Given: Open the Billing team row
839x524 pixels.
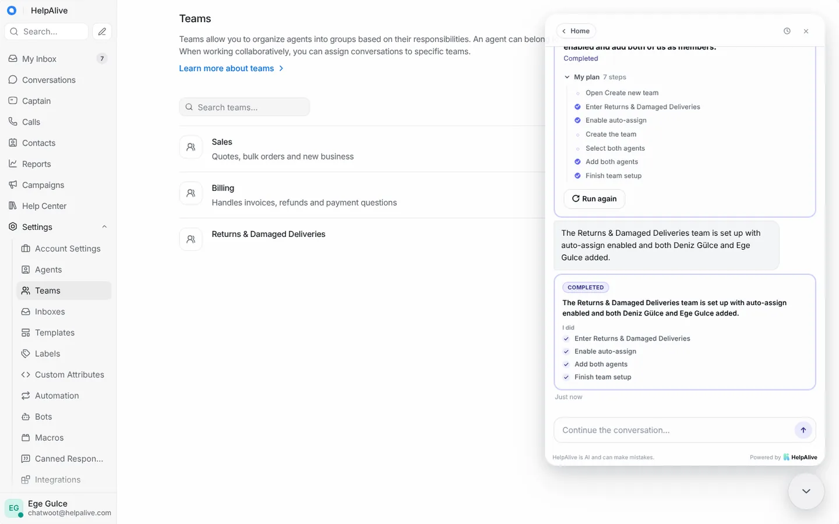Looking at the screenshot, I should pos(362,195).
